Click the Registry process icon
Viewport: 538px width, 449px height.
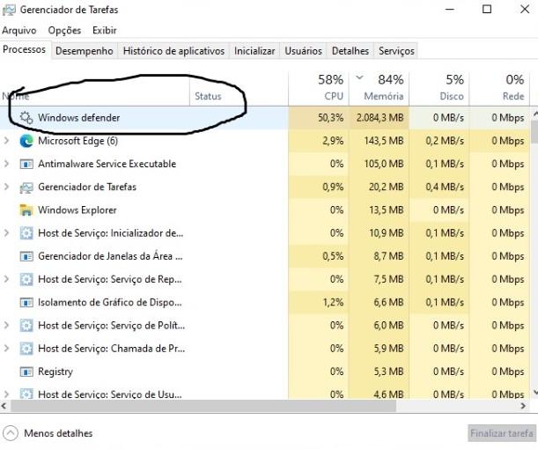point(26,372)
